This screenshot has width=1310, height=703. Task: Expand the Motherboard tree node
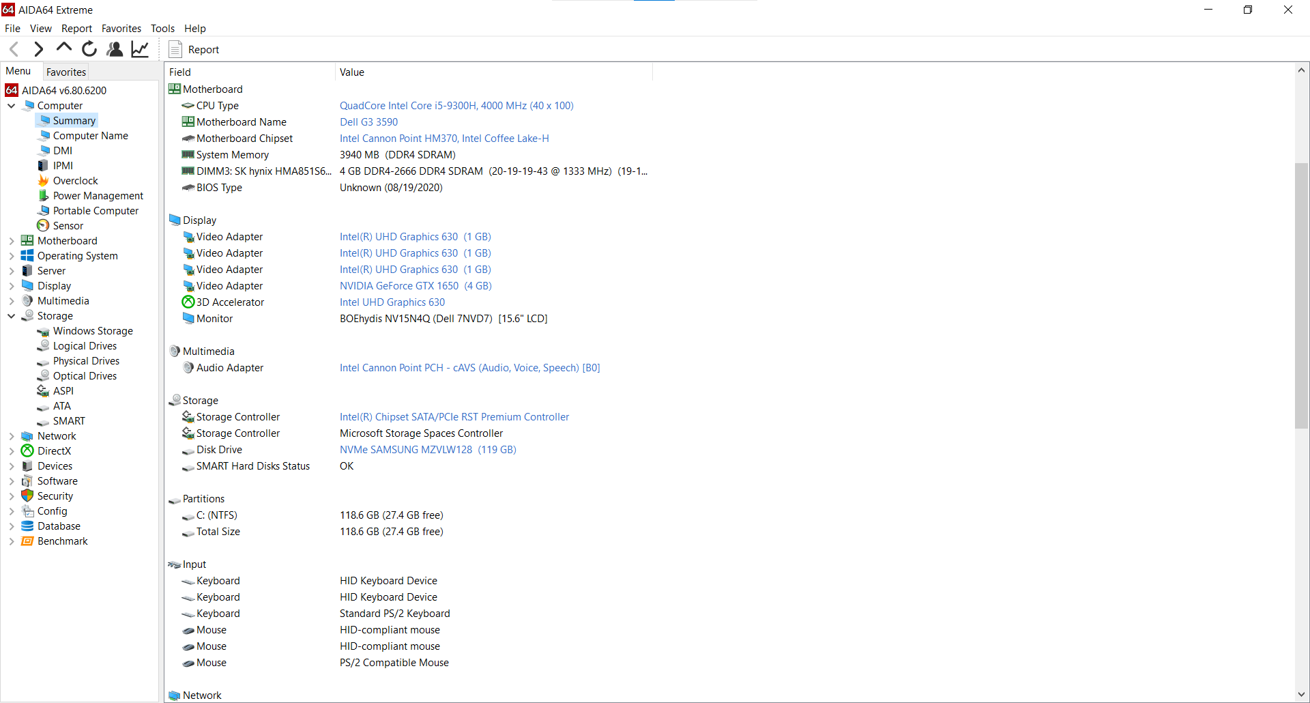12,241
